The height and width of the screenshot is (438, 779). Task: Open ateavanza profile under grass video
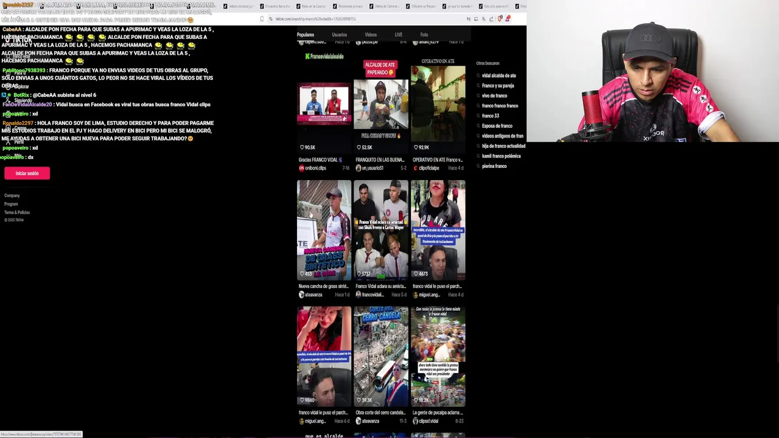[313, 294]
